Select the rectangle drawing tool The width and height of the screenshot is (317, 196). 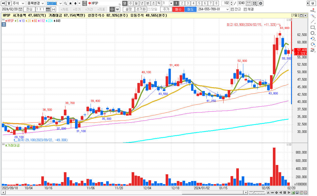(x=313, y=27)
